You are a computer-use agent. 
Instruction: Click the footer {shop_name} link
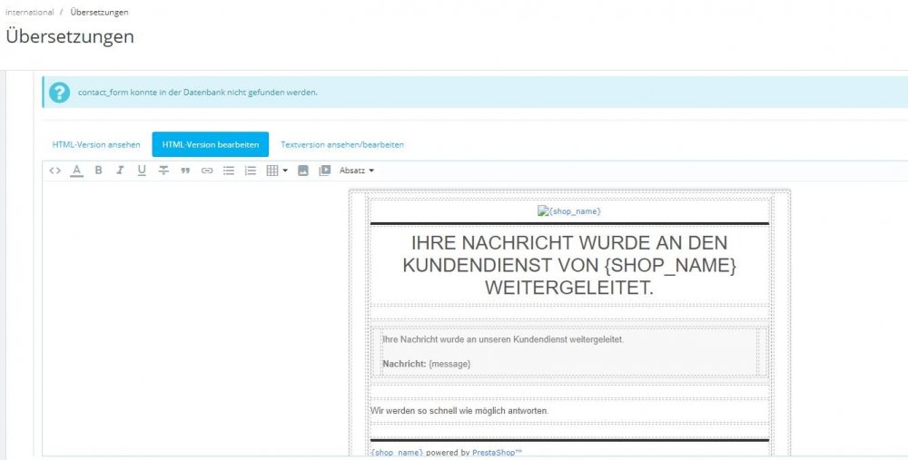[x=397, y=453]
